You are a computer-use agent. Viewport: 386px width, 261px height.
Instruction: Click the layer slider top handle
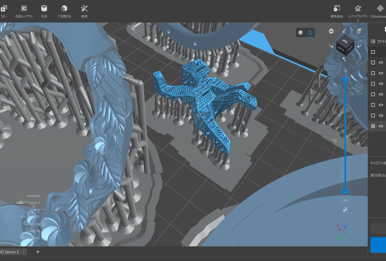pyautogui.click(x=345, y=79)
